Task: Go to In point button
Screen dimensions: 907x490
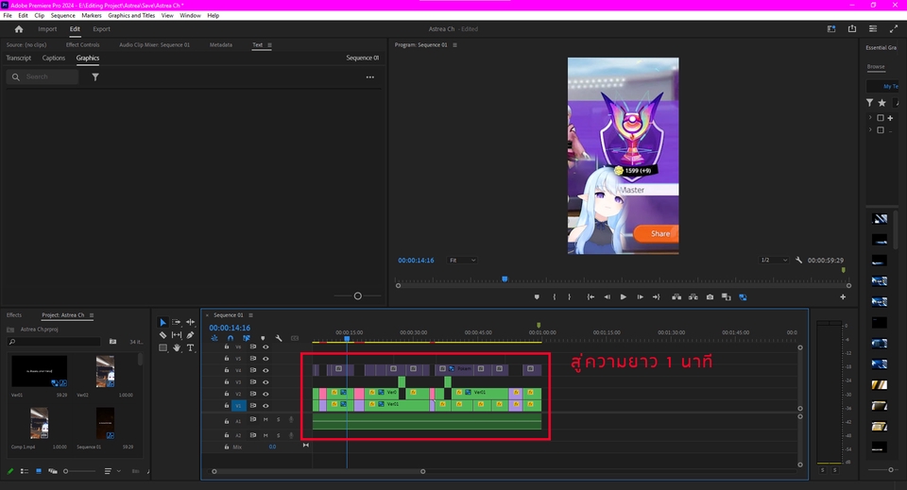Action: [x=590, y=297]
